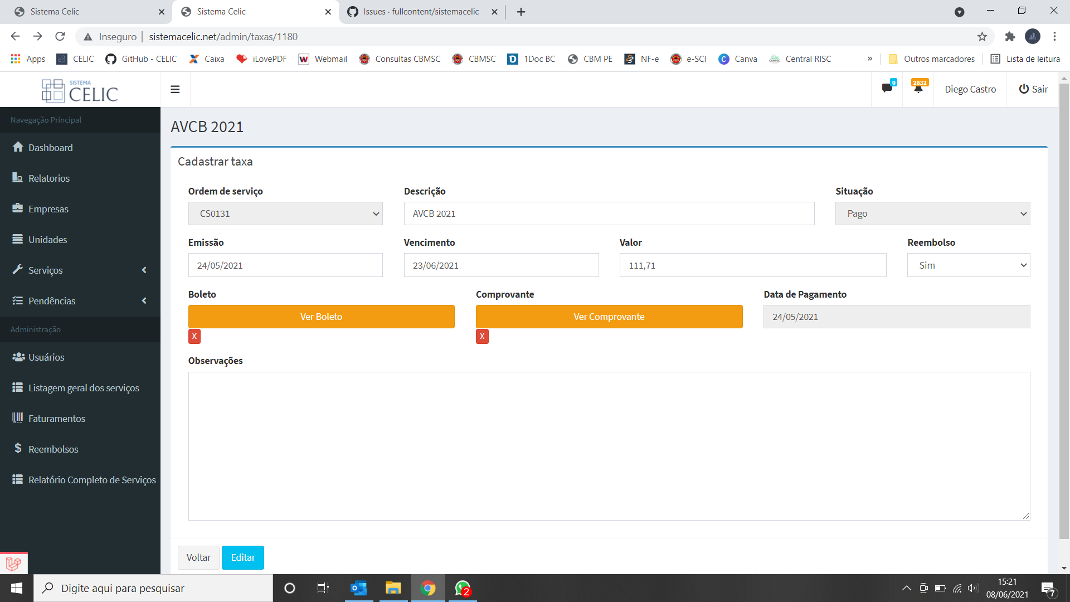Open the CELIC bookmark in the bookmarks bar
The height and width of the screenshot is (602, 1070).
click(x=74, y=59)
